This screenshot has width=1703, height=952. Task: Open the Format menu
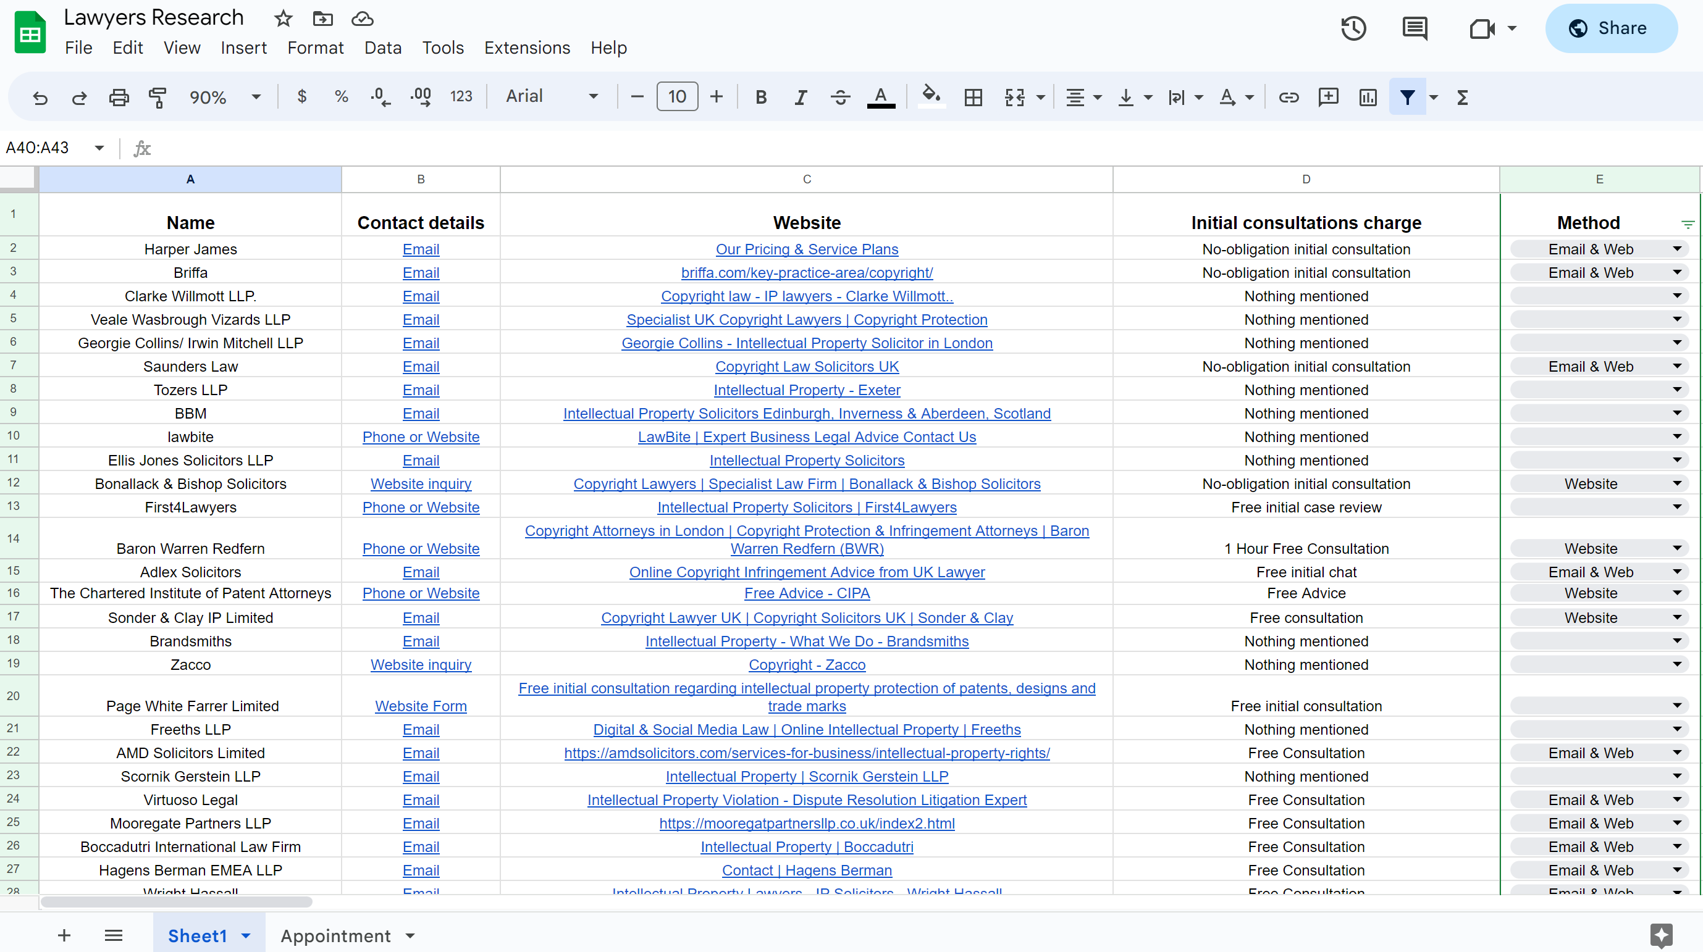tap(316, 48)
